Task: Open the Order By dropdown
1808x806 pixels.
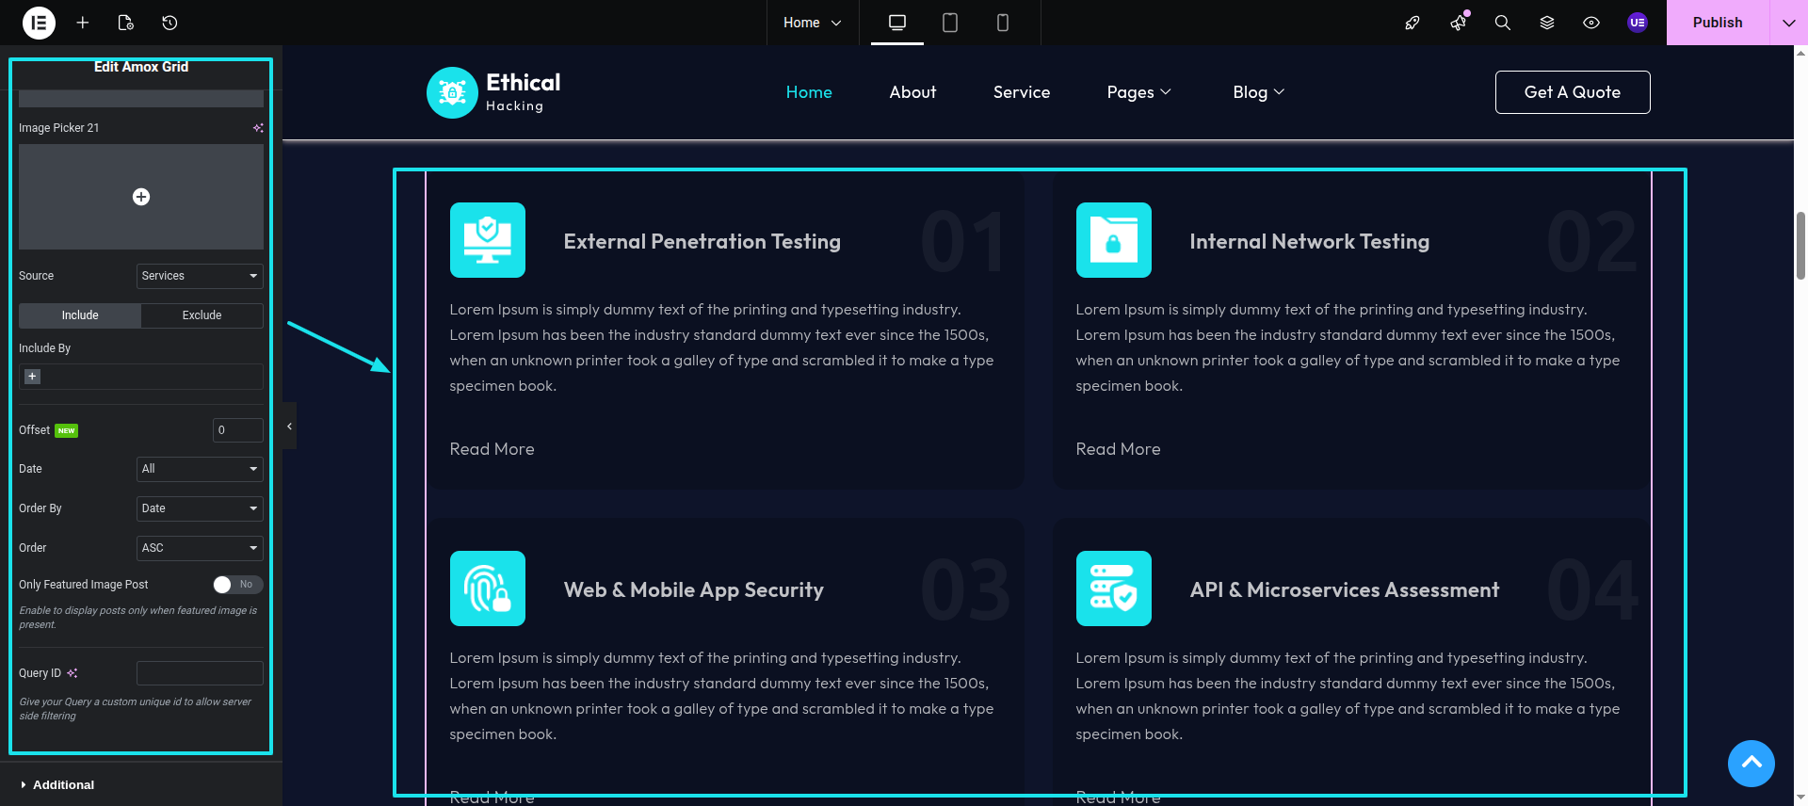Action: point(200,508)
